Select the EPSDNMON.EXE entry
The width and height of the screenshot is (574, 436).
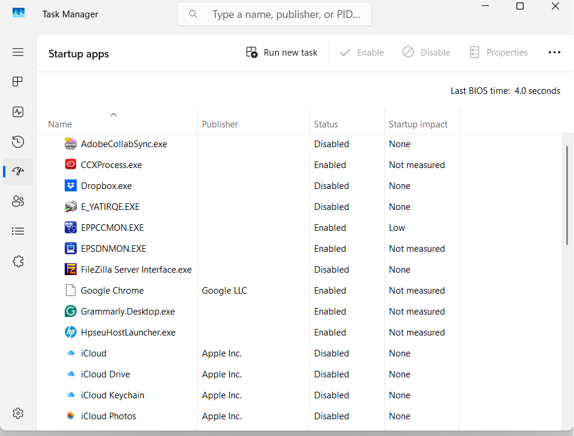113,249
